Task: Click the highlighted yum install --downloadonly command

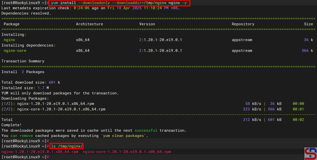Action: point(119,3)
